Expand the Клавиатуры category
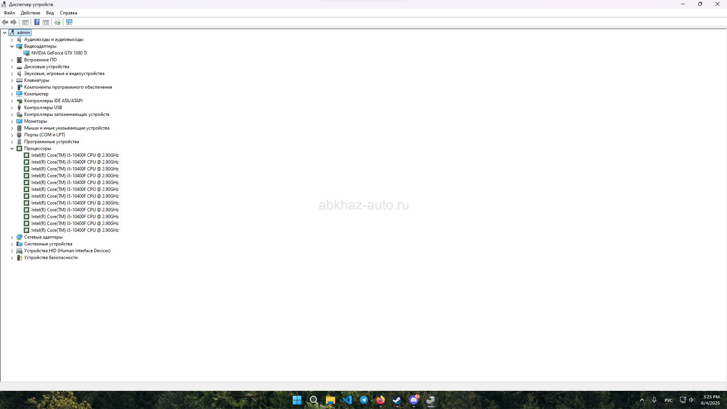This screenshot has height=409, width=727. (x=12, y=80)
